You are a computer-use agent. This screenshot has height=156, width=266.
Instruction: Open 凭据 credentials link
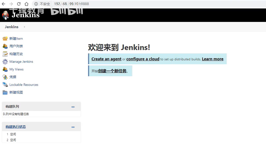[13, 77]
